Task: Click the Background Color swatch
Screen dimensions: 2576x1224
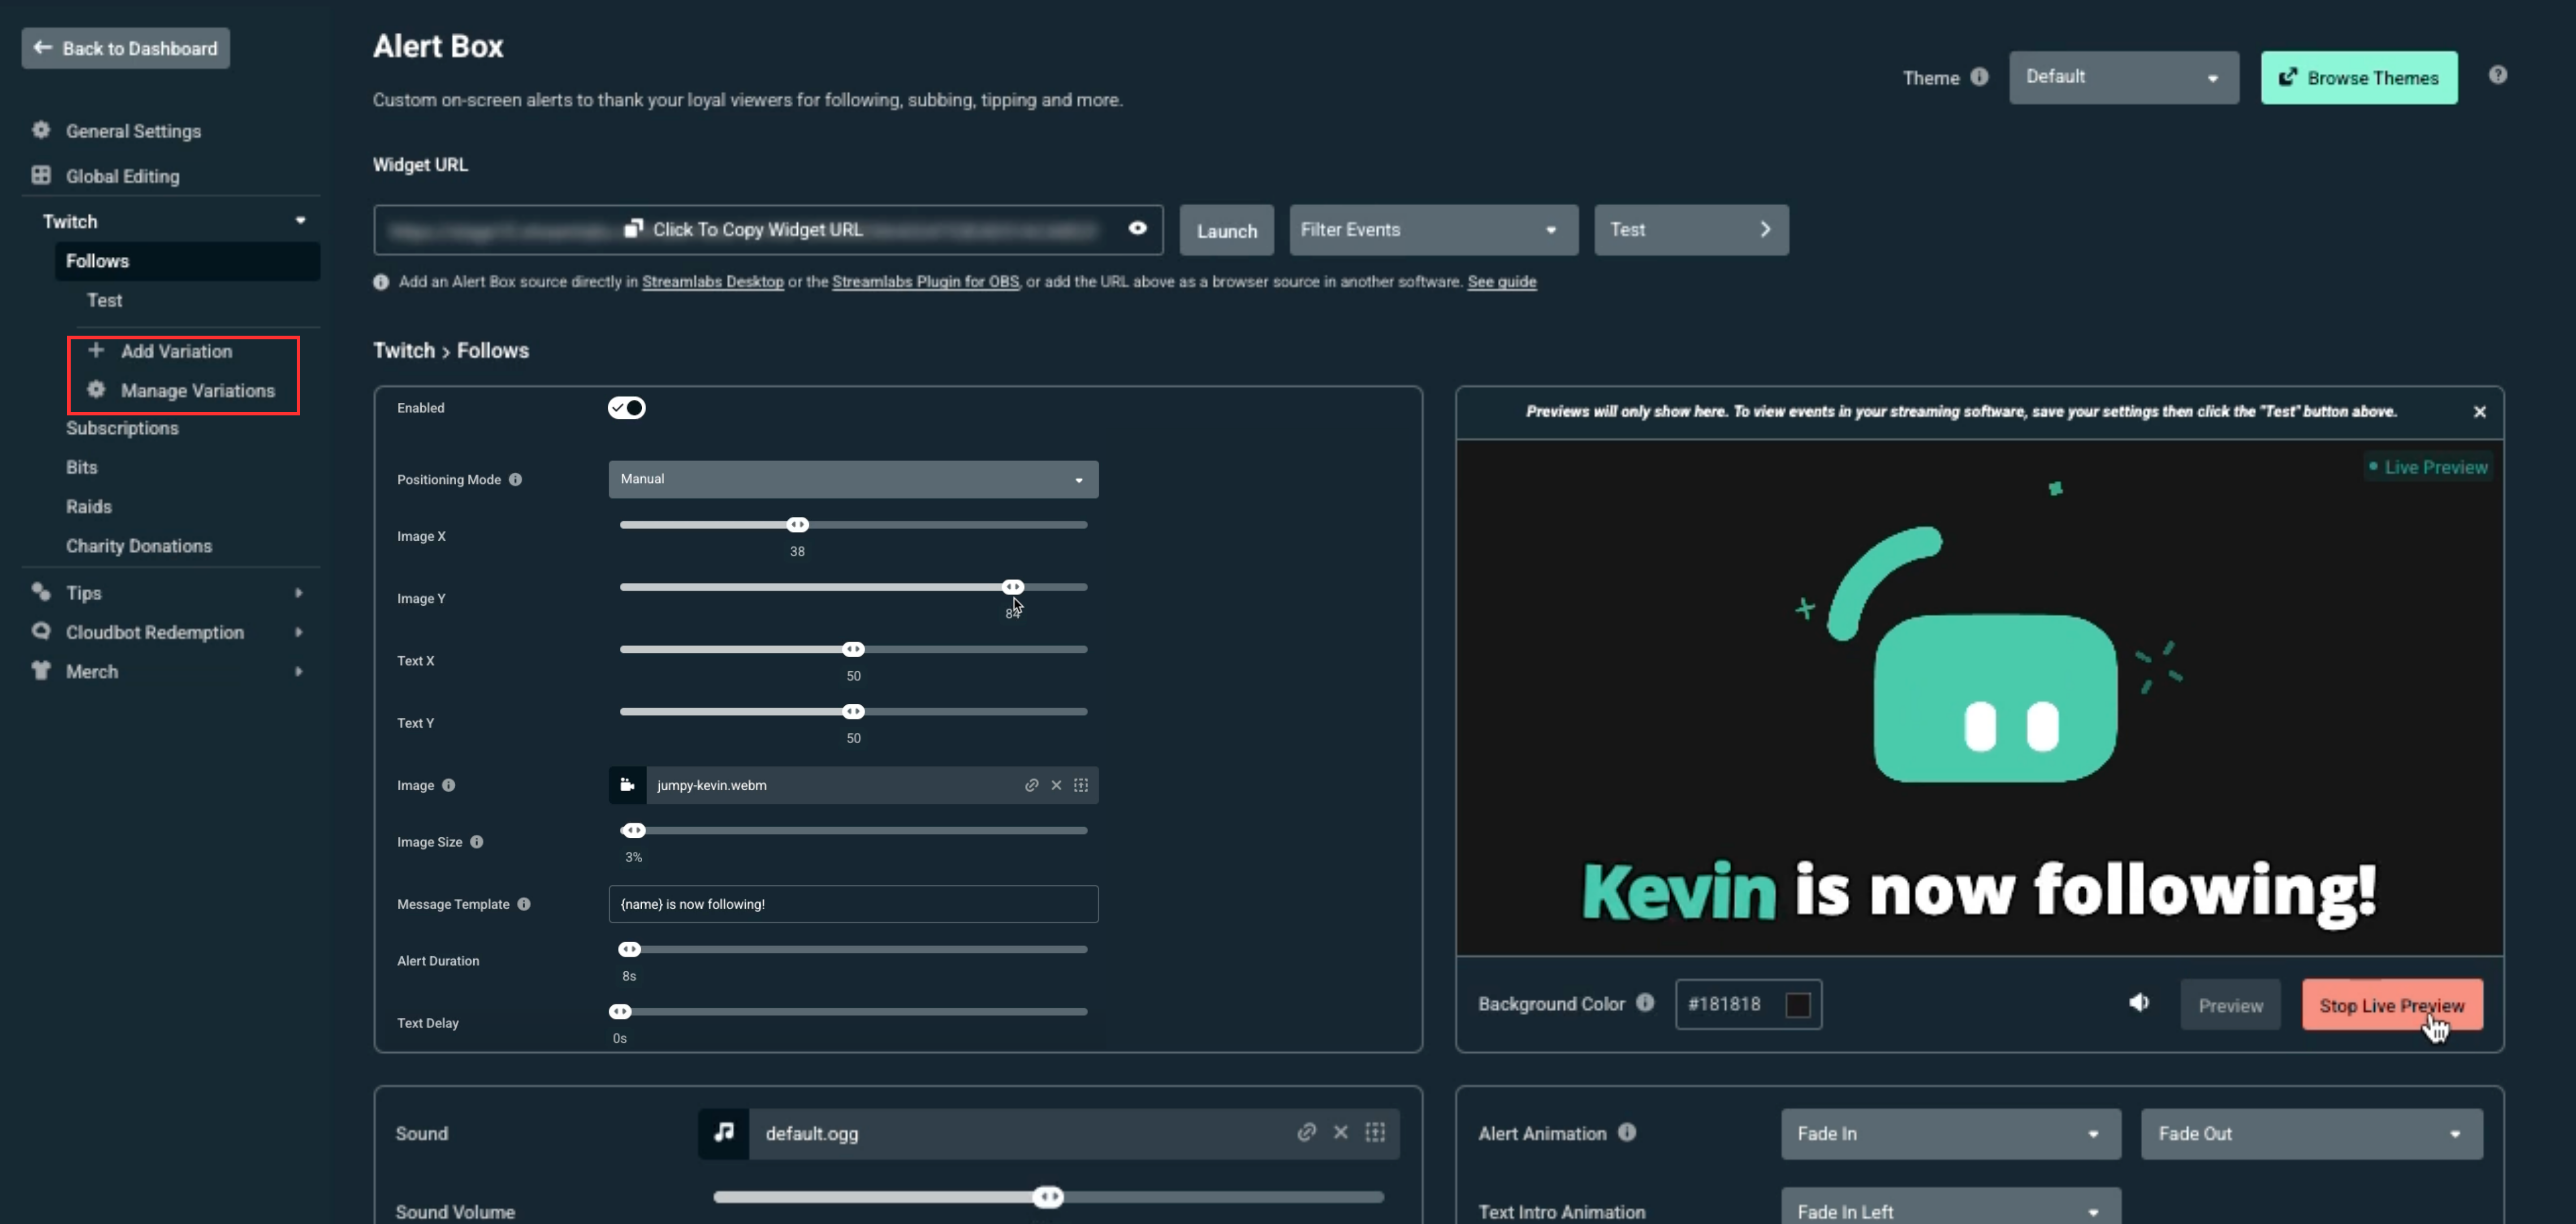Action: point(1797,1004)
